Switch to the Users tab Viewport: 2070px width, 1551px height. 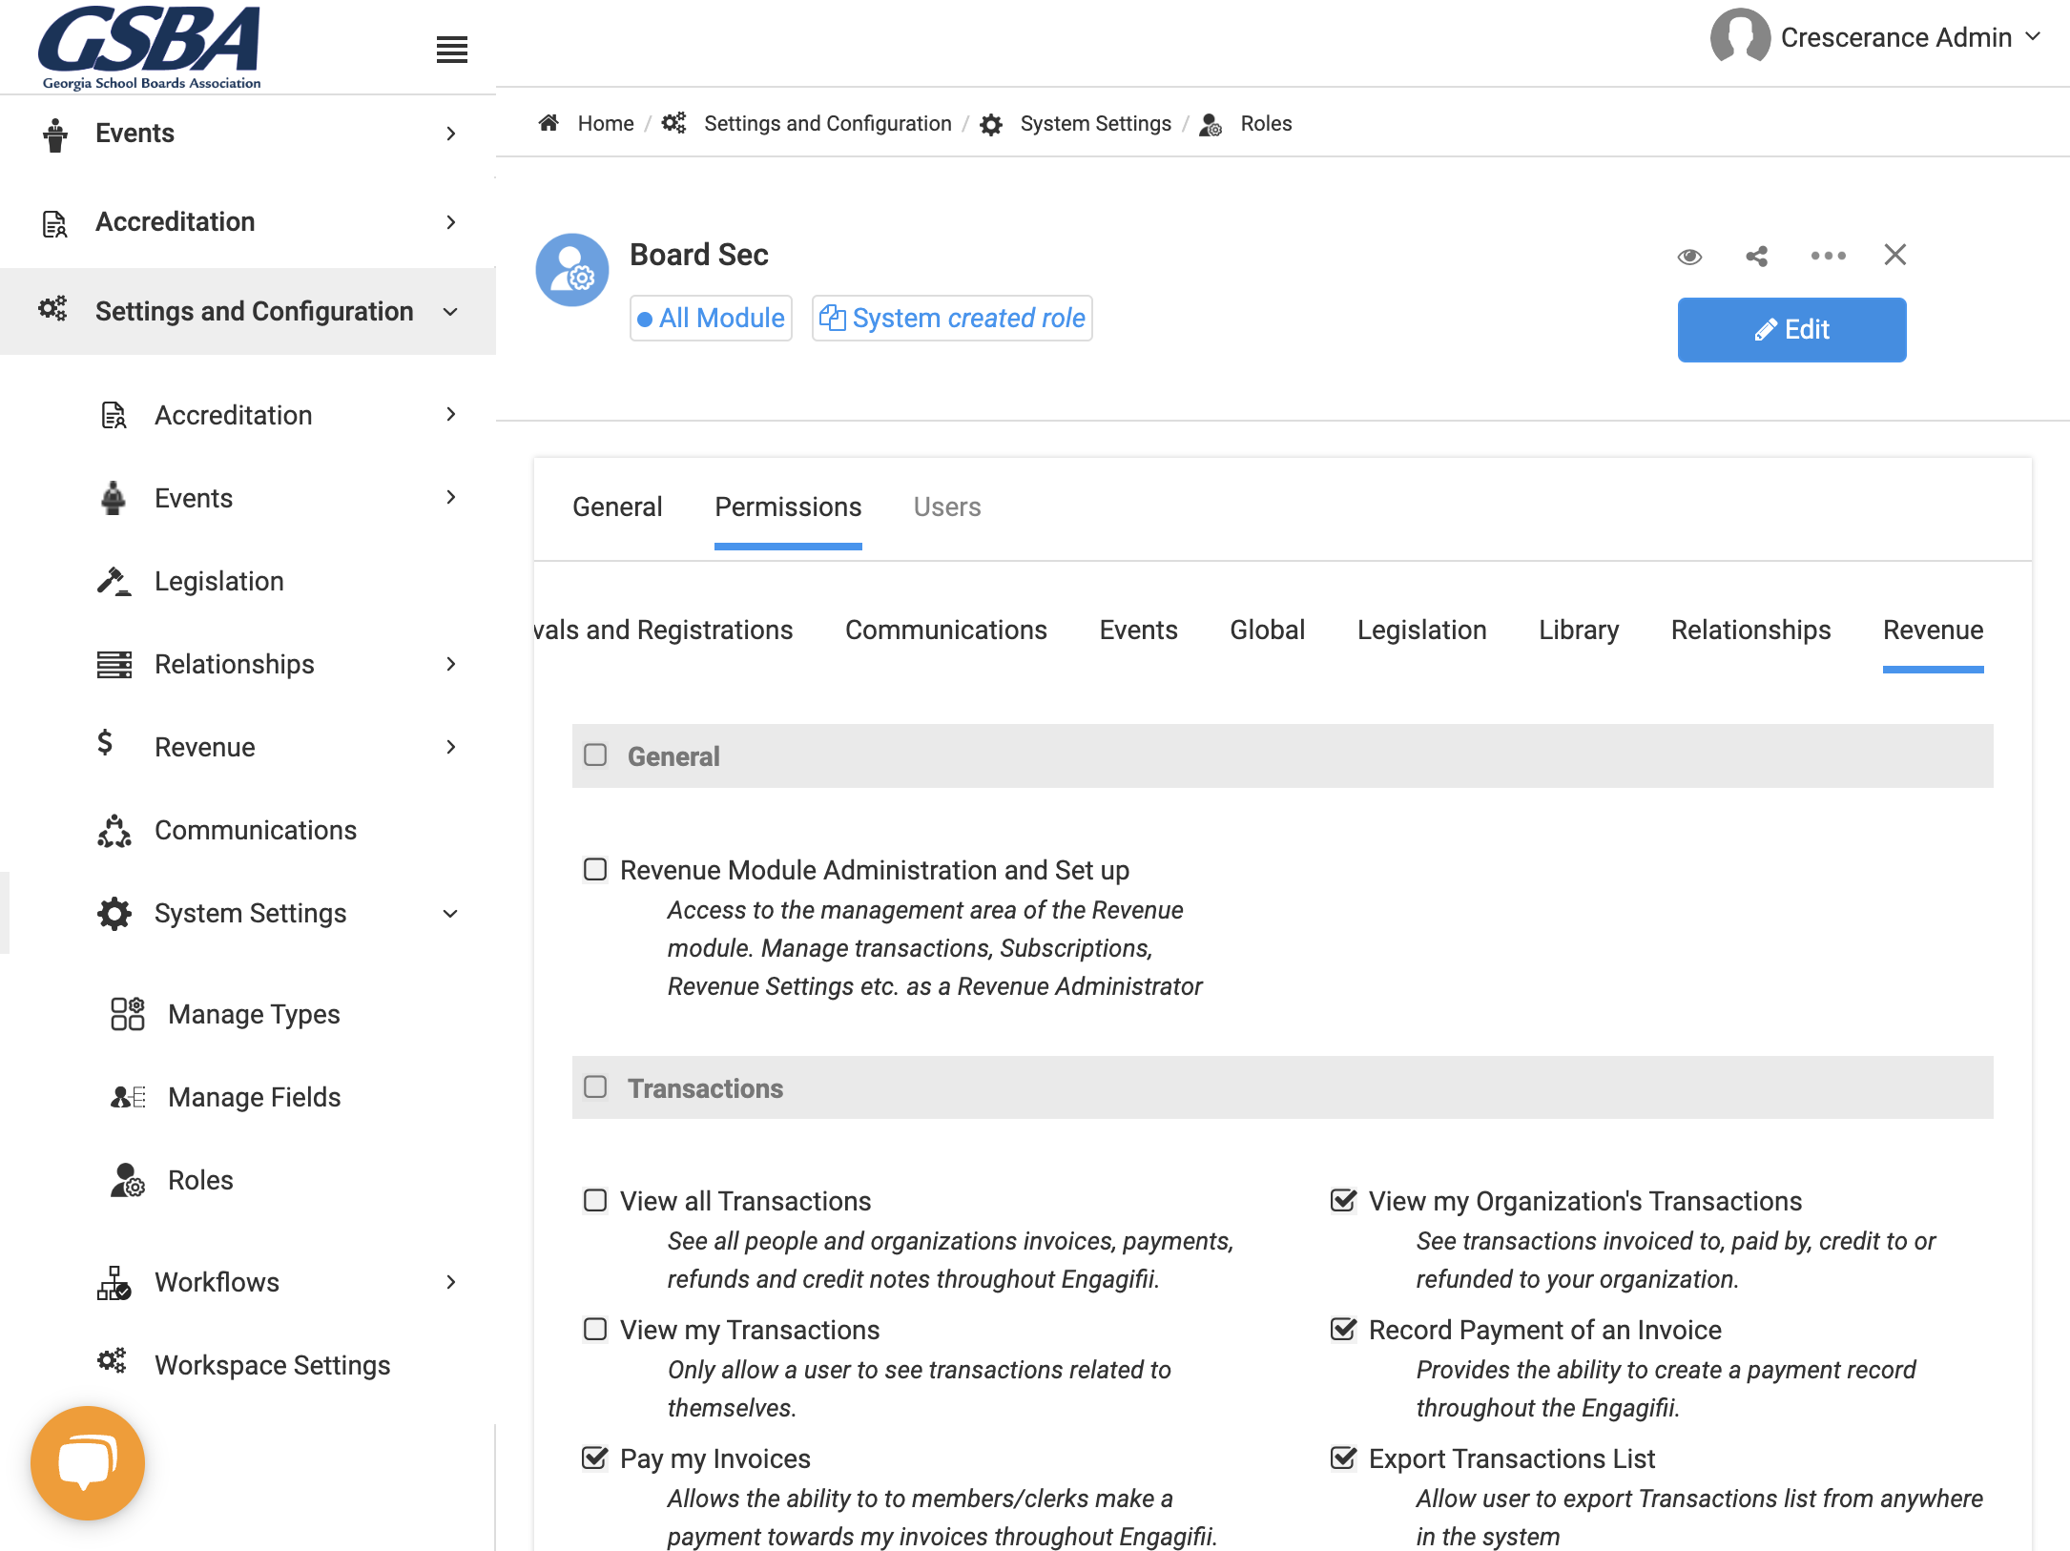click(x=947, y=507)
